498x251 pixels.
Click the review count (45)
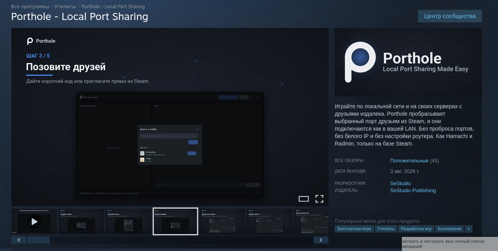pos(434,161)
